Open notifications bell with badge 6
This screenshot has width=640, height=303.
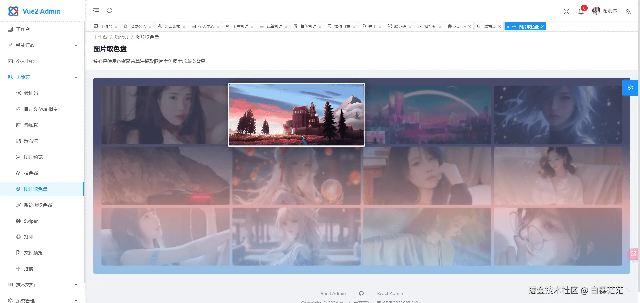click(x=581, y=11)
